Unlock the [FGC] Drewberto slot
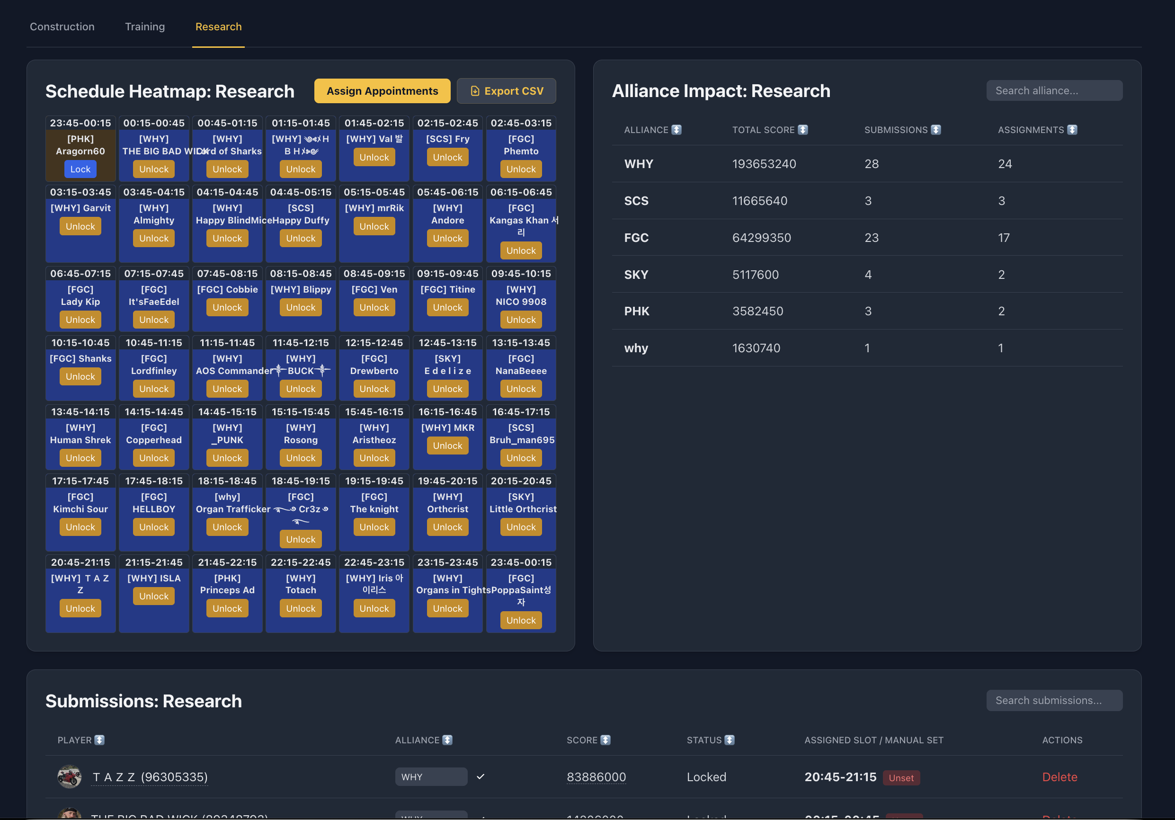 (x=374, y=389)
